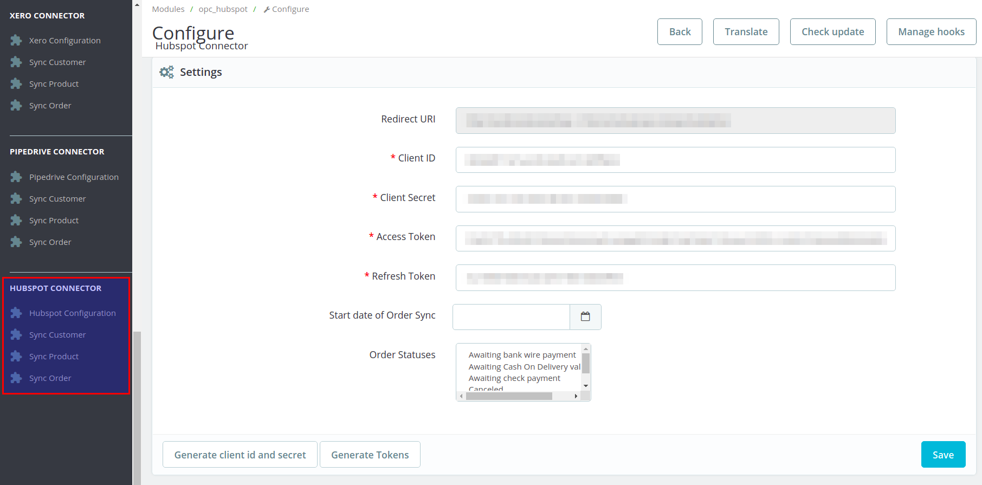Viewport: 982px width, 485px height.
Task: Focus the Refresh Token field
Action: [x=675, y=277]
